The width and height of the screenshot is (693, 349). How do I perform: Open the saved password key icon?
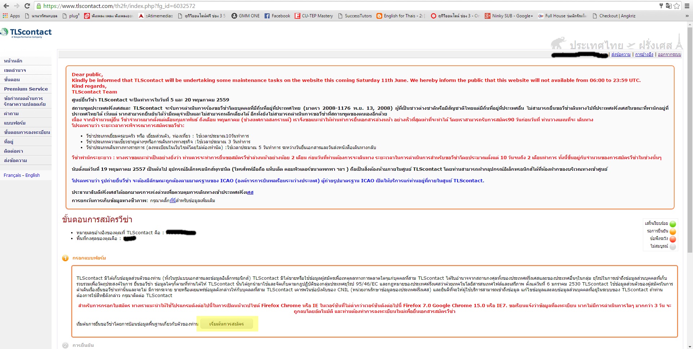point(661,6)
